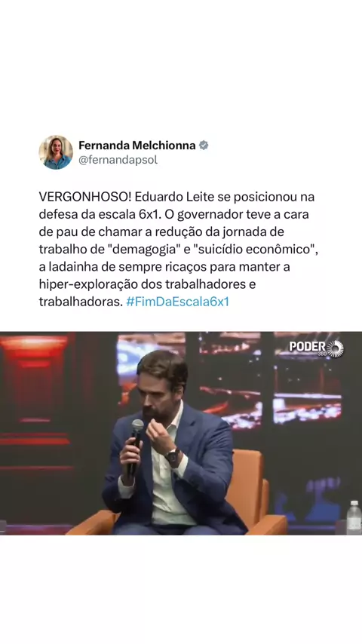Screen dimensions: 362x644
Task: Click the Poder360 sunburst logo icon
Action: (x=336, y=348)
